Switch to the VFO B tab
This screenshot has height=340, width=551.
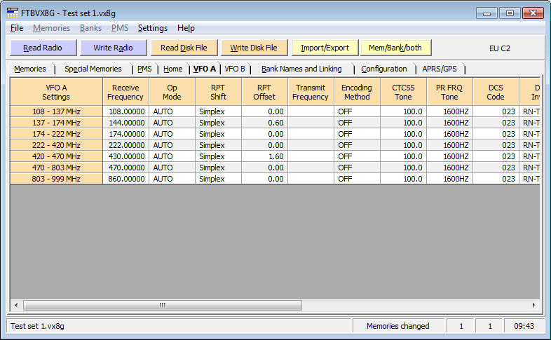point(235,69)
